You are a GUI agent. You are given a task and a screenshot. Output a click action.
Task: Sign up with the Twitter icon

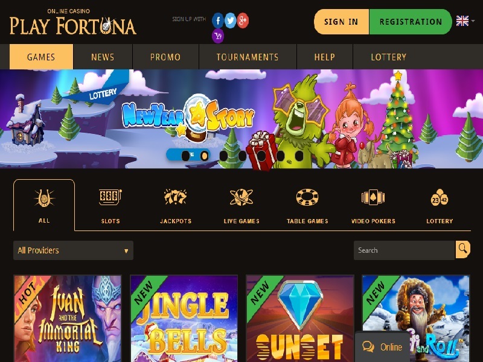230,21
